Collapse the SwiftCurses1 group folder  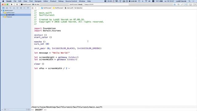[x=3, y=13]
